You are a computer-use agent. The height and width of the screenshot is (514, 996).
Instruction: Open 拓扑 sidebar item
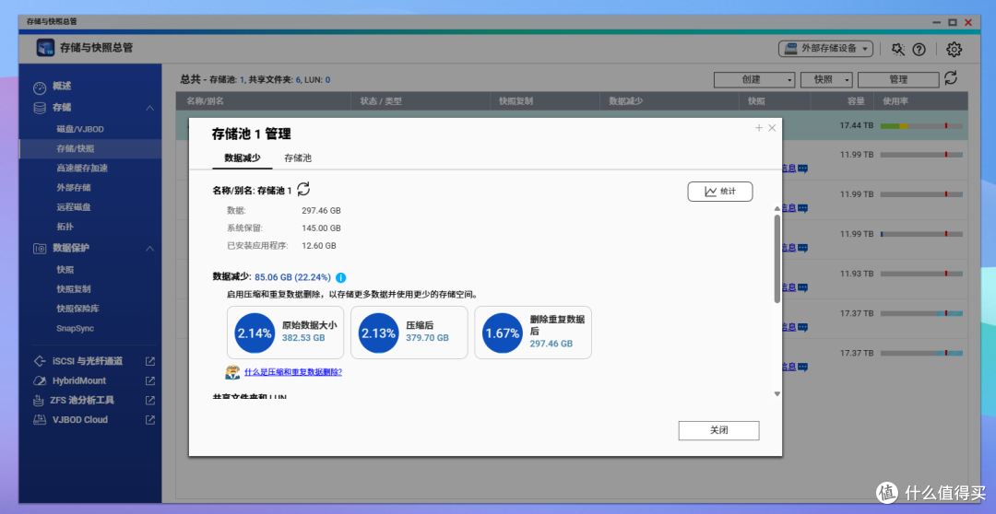click(x=65, y=227)
